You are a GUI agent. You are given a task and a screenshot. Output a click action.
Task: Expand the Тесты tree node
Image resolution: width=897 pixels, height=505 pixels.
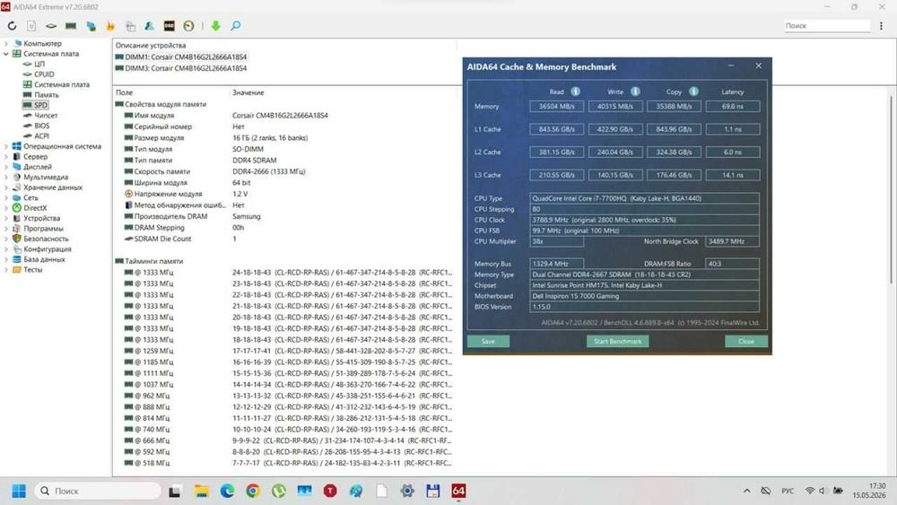tap(5, 270)
